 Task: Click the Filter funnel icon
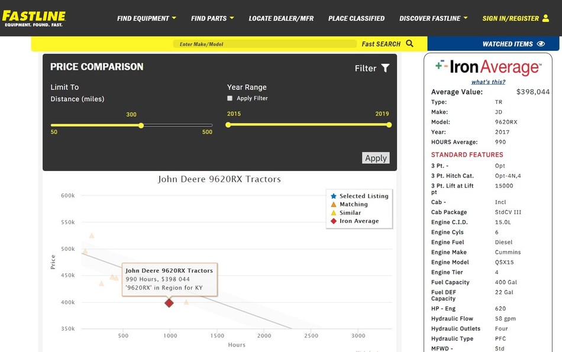coord(386,68)
